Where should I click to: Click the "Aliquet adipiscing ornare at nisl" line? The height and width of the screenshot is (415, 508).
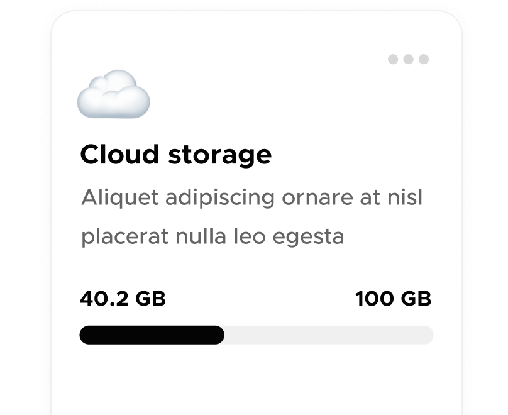pyautogui.click(x=251, y=198)
